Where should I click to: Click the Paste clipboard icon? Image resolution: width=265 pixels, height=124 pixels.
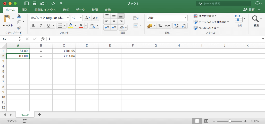click(x=7, y=18)
